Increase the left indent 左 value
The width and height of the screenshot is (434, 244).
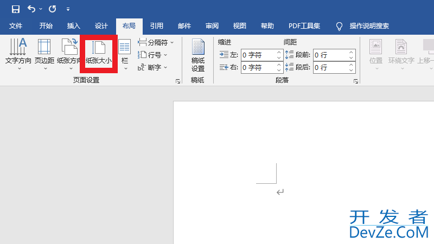[279, 52]
